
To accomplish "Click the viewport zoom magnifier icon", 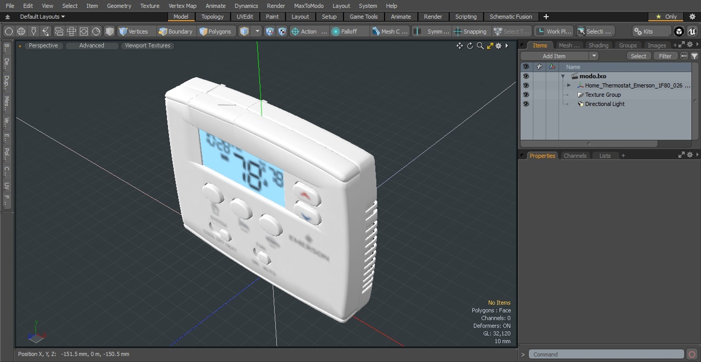I will 480,46.
